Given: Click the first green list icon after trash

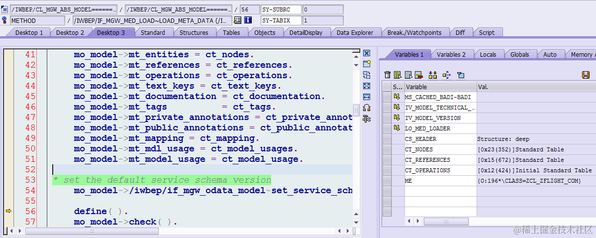Looking at the screenshot, I should pyautogui.click(x=398, y=75).
